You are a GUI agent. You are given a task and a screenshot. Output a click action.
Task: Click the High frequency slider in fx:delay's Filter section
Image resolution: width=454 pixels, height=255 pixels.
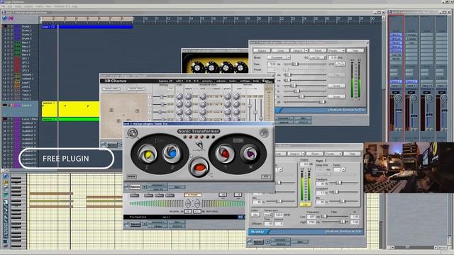(335, 222)
